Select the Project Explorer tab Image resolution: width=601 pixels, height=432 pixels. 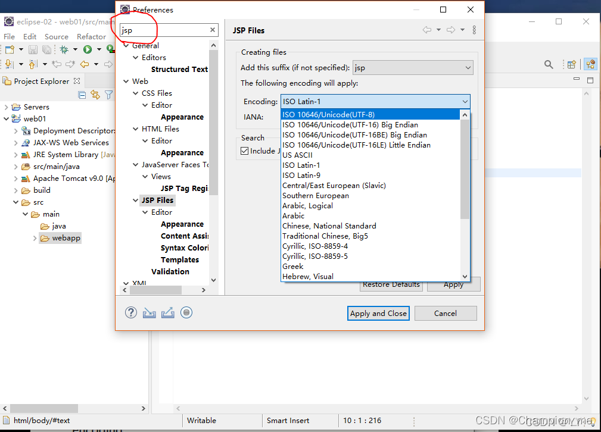point(41,81)
